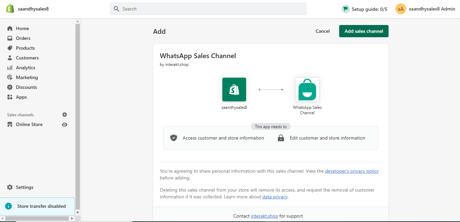The image size is (460, 222).
Task: Click the shield checkmark access icon
Action: 174,138
